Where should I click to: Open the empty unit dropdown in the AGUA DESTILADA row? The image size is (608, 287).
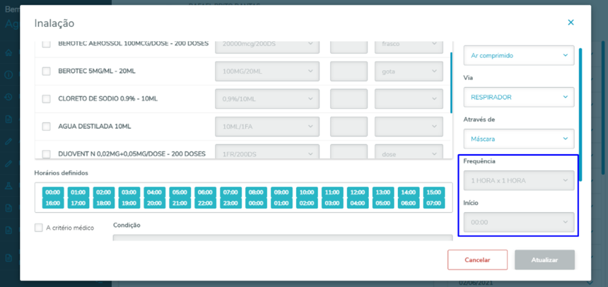coord(409,126)
